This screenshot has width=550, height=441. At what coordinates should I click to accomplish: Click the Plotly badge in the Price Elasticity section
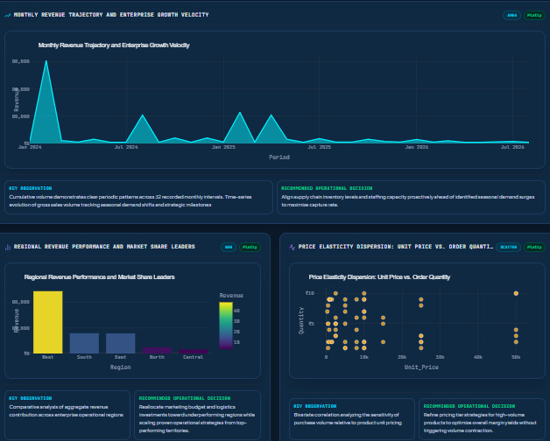(534, 247)
